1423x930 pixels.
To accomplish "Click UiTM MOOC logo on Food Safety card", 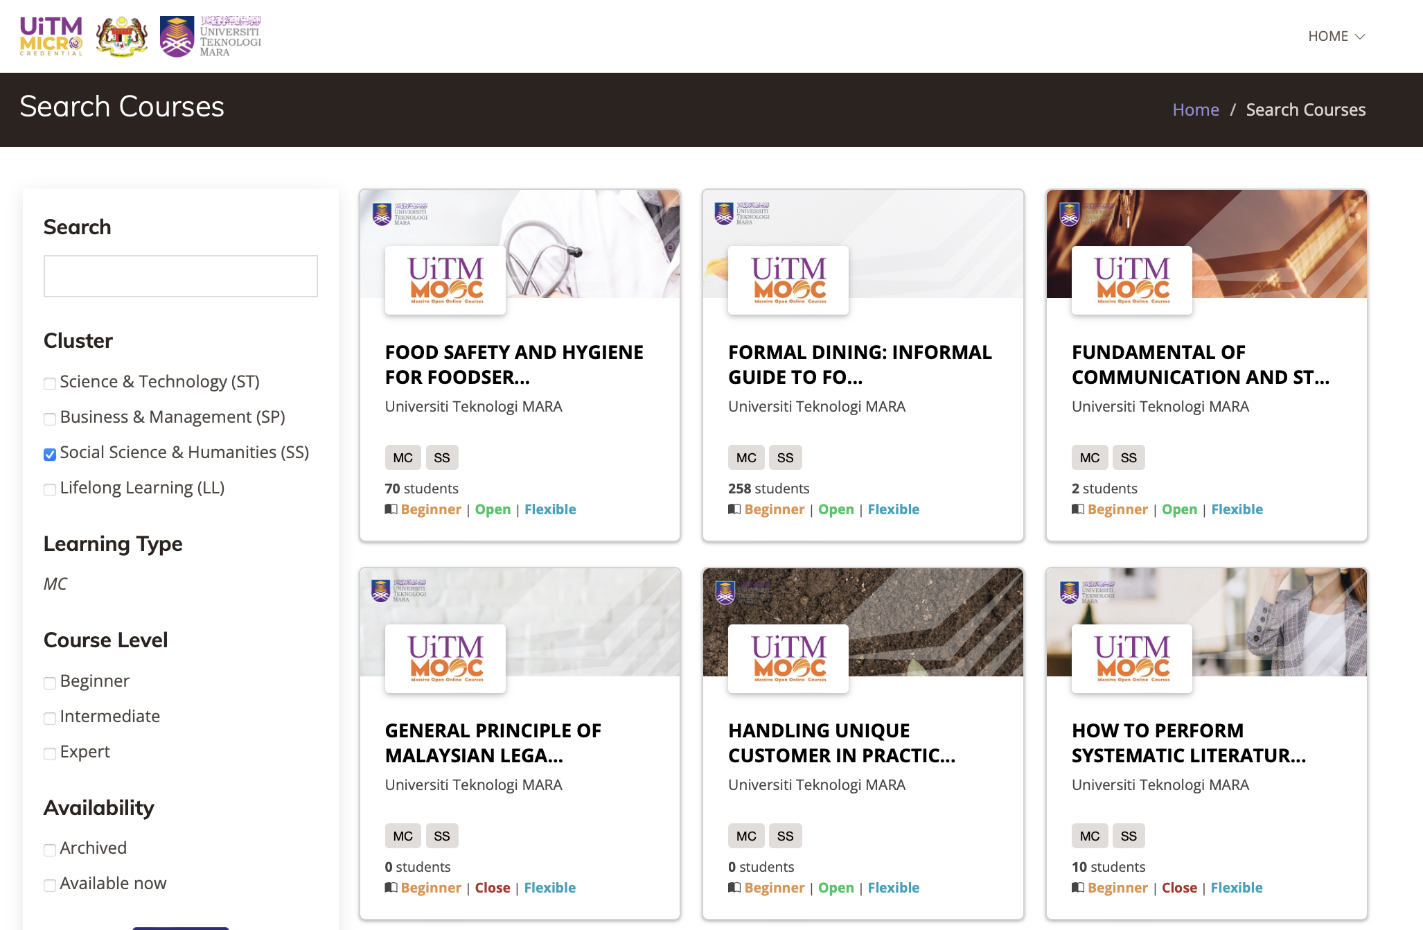I will pyautogui.click(x=445, y=280).
